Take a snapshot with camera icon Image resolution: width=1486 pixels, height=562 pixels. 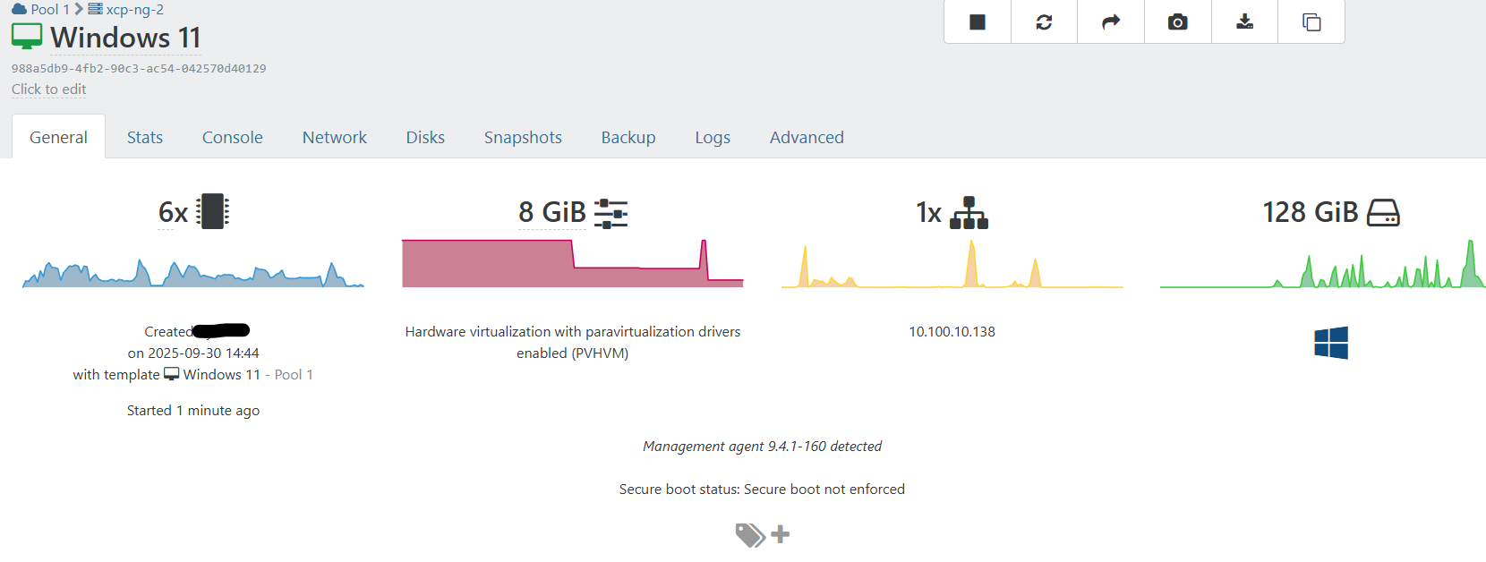[x=1178, y=22]
